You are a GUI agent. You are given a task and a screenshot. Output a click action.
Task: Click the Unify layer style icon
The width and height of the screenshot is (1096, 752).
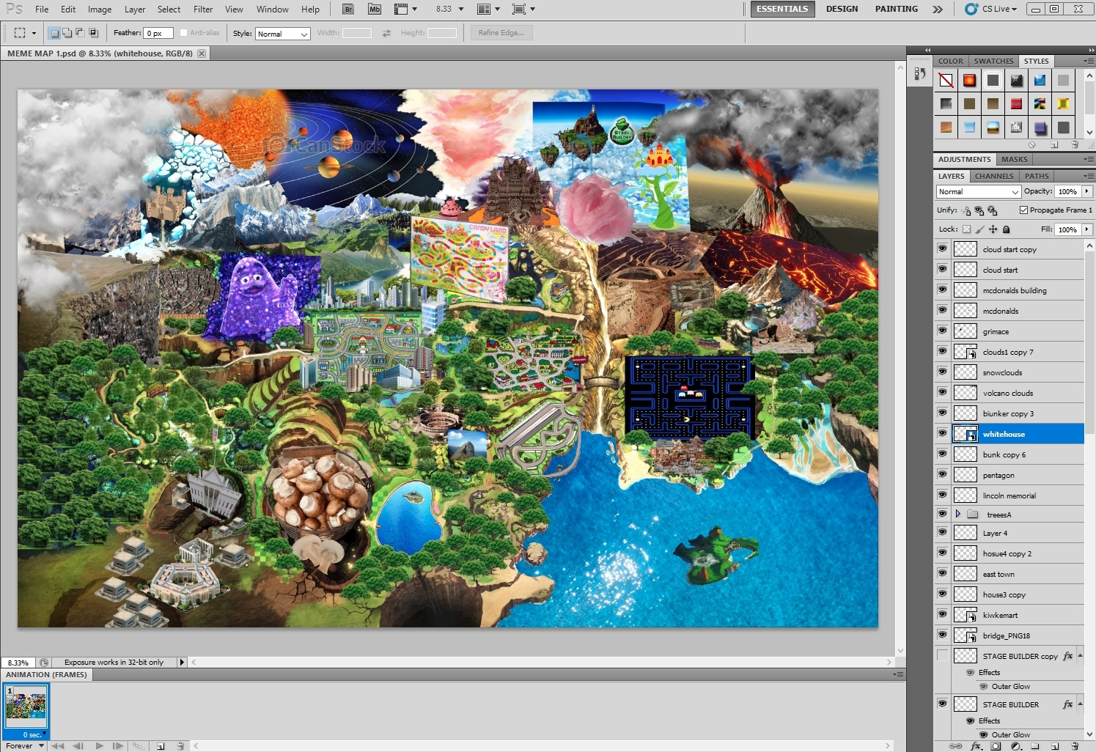pos(993,210)
